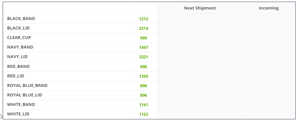Image resolution: width=297 pixels, height=122 pixels.
Task: Select the NAVY_BAND row label
Action: click(x=20, y=47)
